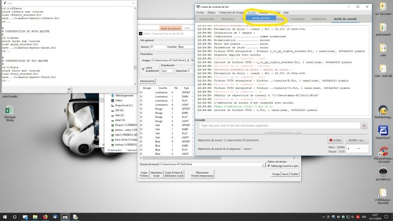Open the Couche dropdown showing Blue
The image size is (393, 221).
pos(186,47)
